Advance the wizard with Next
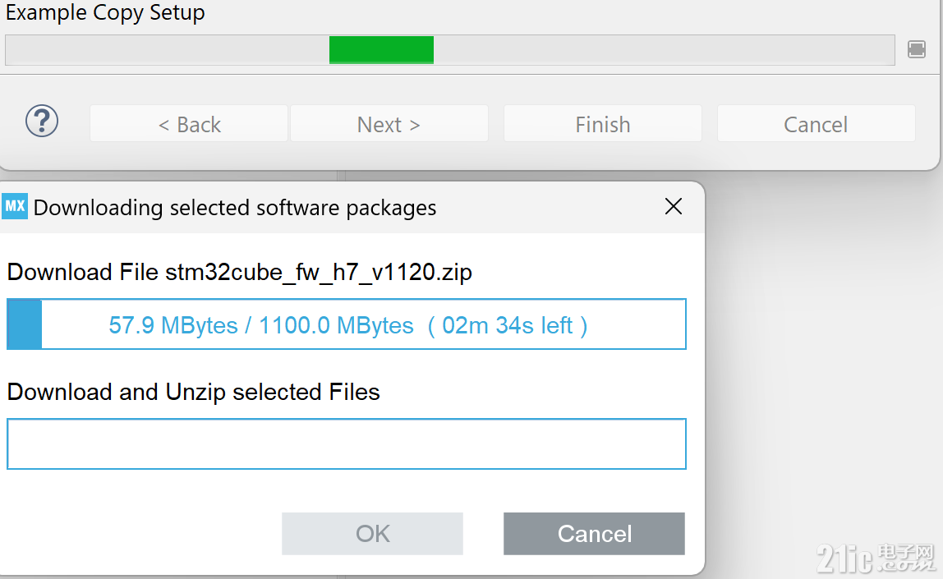The width and height of the screenshot is (943, 579). [389, 124]
